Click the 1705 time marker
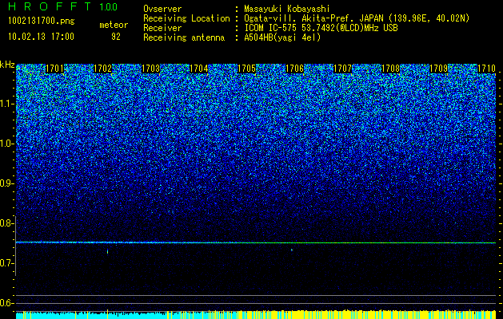503x319 pixels. pyautogui.click(x=246, y=69)
